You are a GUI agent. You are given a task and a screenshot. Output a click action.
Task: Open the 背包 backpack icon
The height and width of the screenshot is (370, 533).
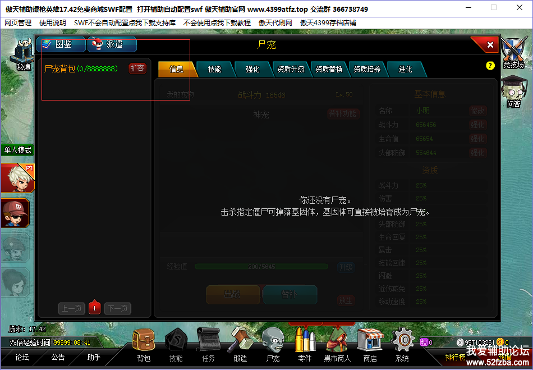click(144, 345)
